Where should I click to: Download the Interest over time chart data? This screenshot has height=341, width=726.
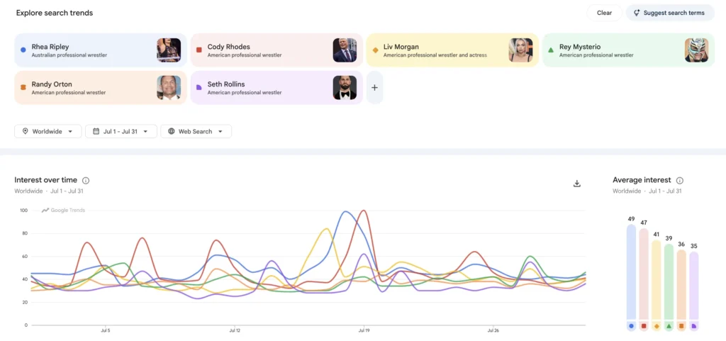(x=577, y=184)
